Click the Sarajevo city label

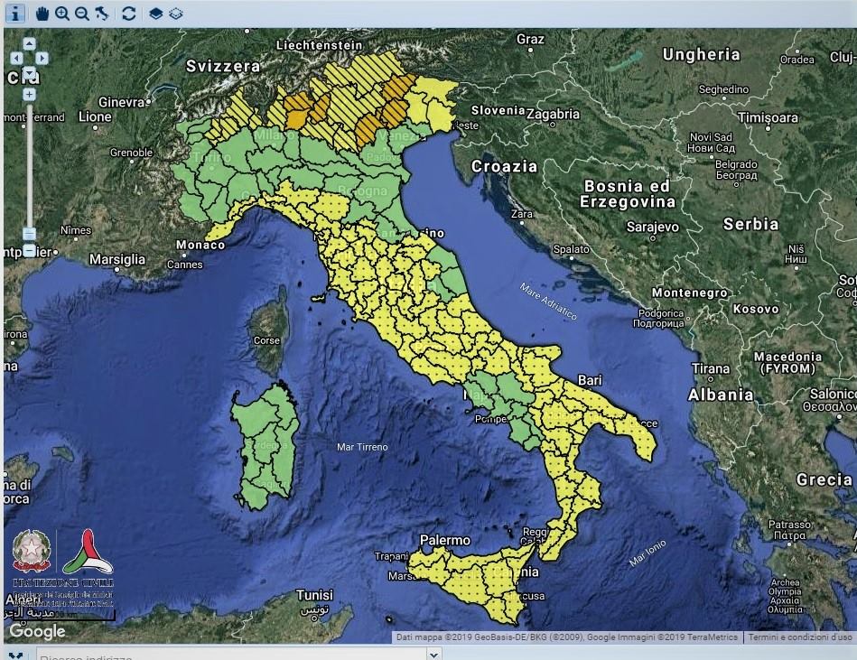pyautogui.click(x=653, y=227)
